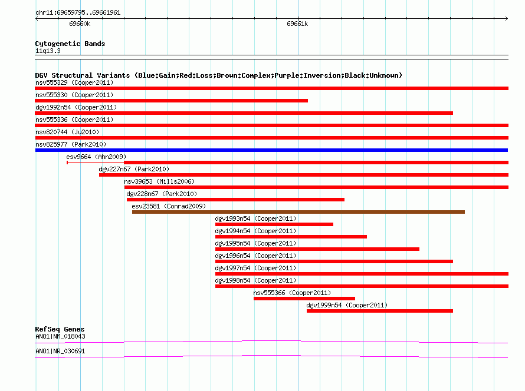Click the 11q13.3 cytogenetic band label
This screenshot has width=525, height=391.
[48, 51]
